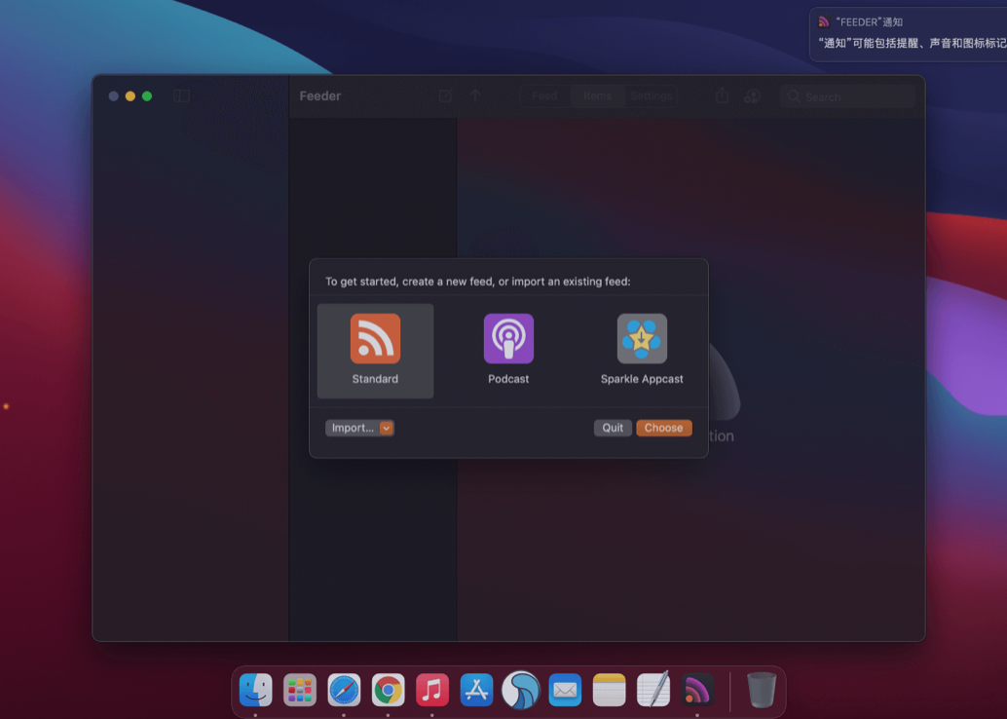Image resolution: width=1007 pixels, height=719 pixels.
Task: Click the Search field
Action: click(847, 95)
